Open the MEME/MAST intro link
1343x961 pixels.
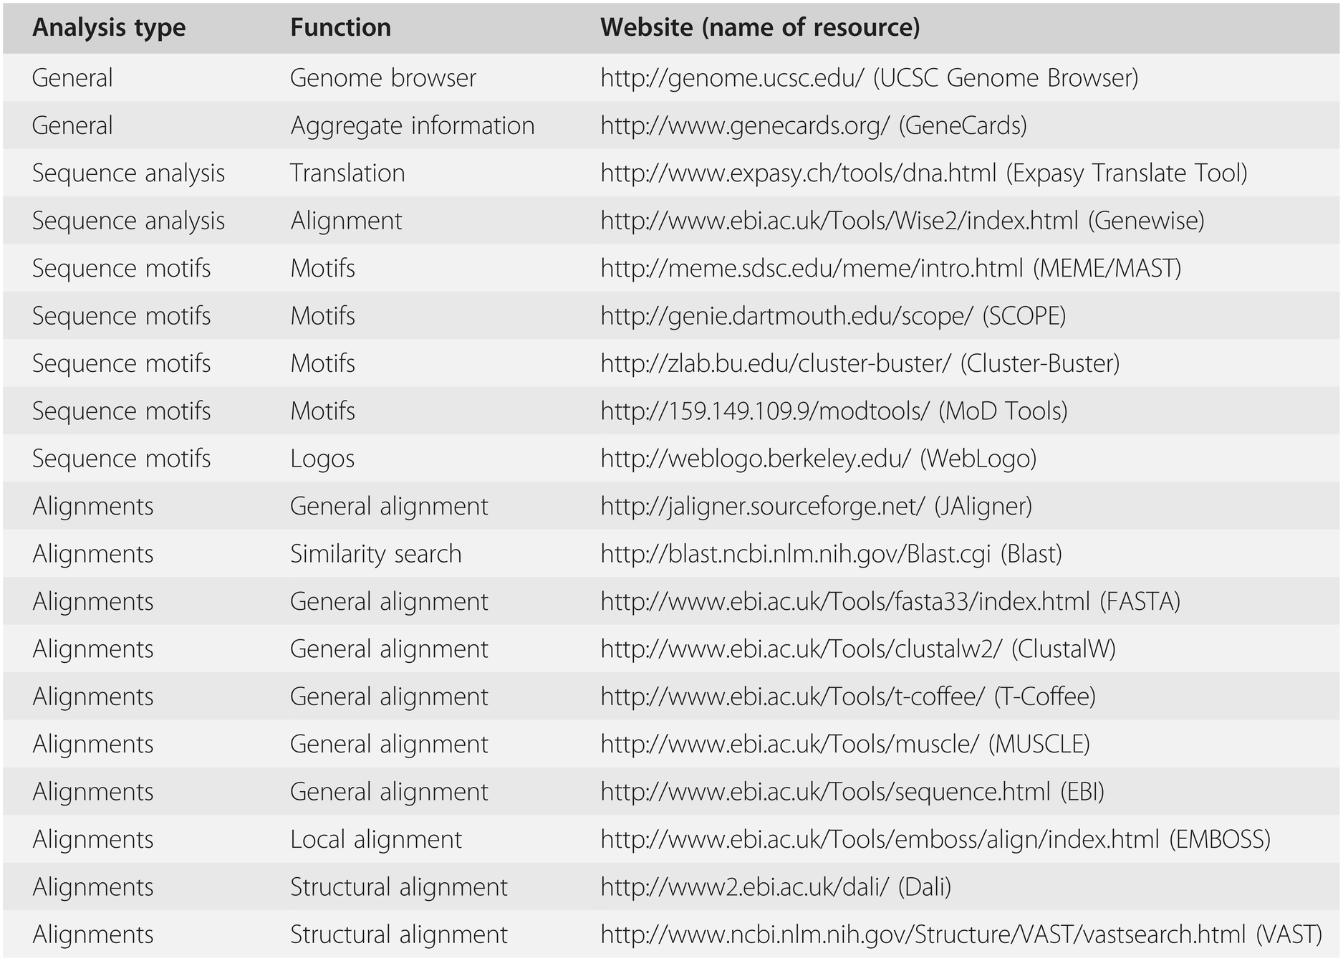[x=812, y=268]
